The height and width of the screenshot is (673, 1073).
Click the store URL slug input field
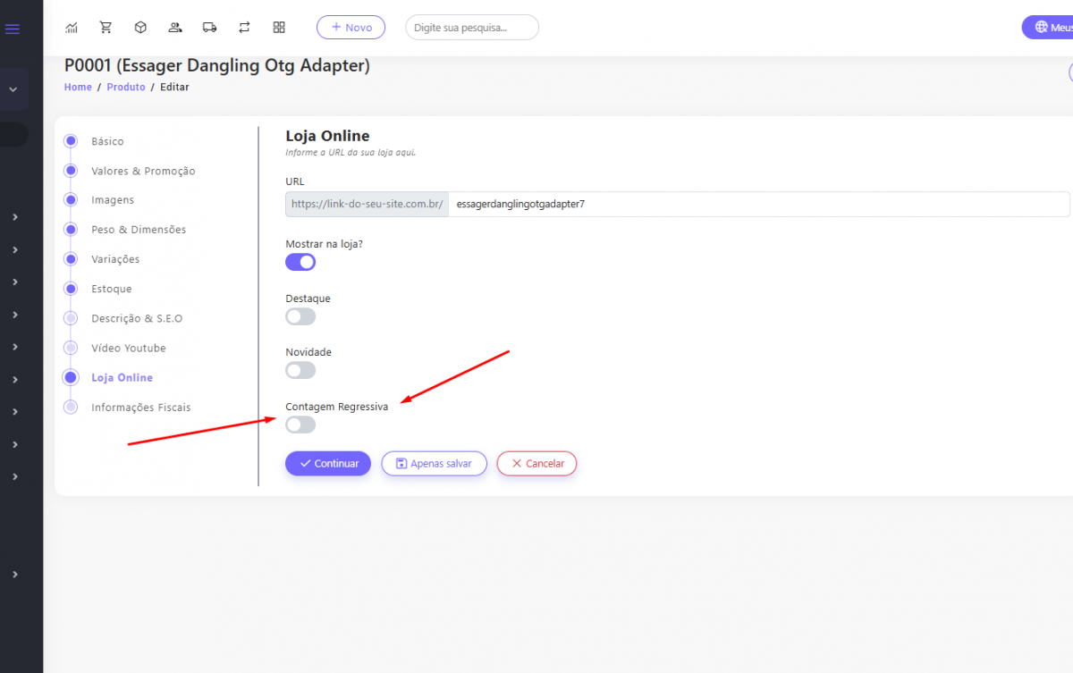pos(758,204)
